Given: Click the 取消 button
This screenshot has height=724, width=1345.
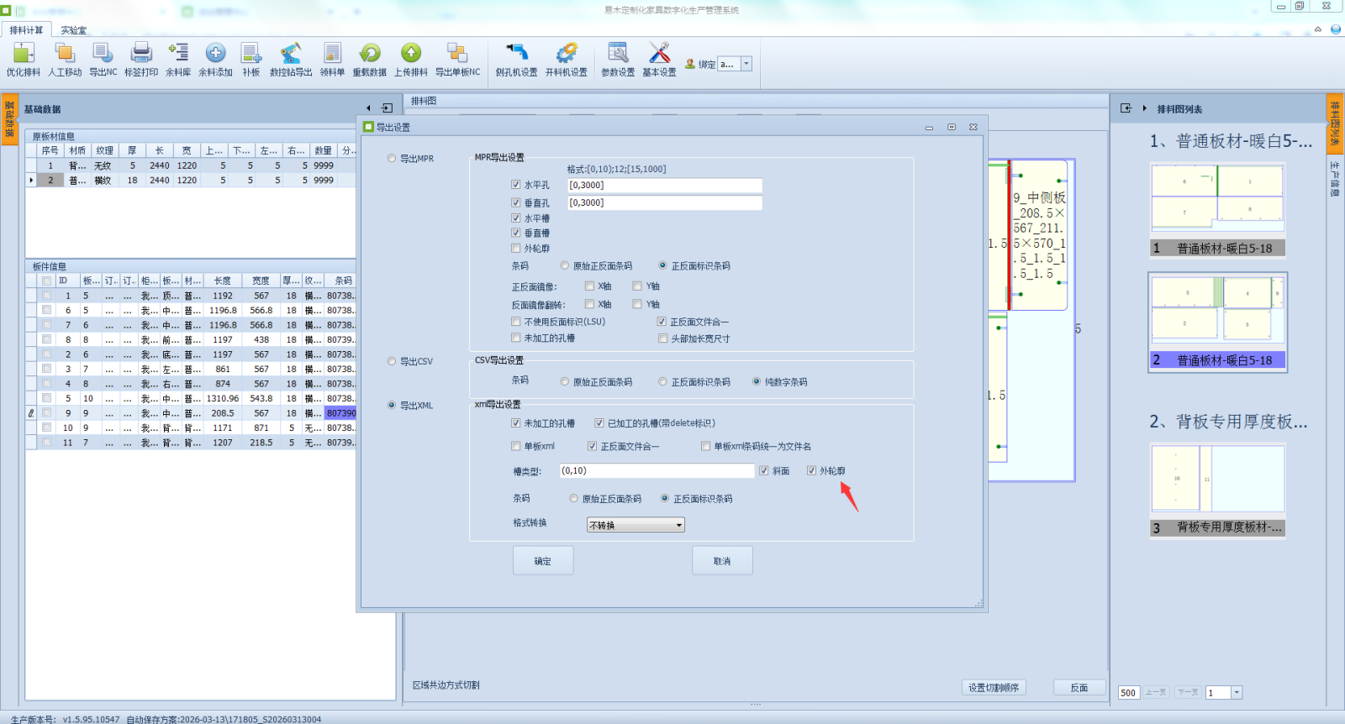Looking at the screenshot, I should coord(722,561).
